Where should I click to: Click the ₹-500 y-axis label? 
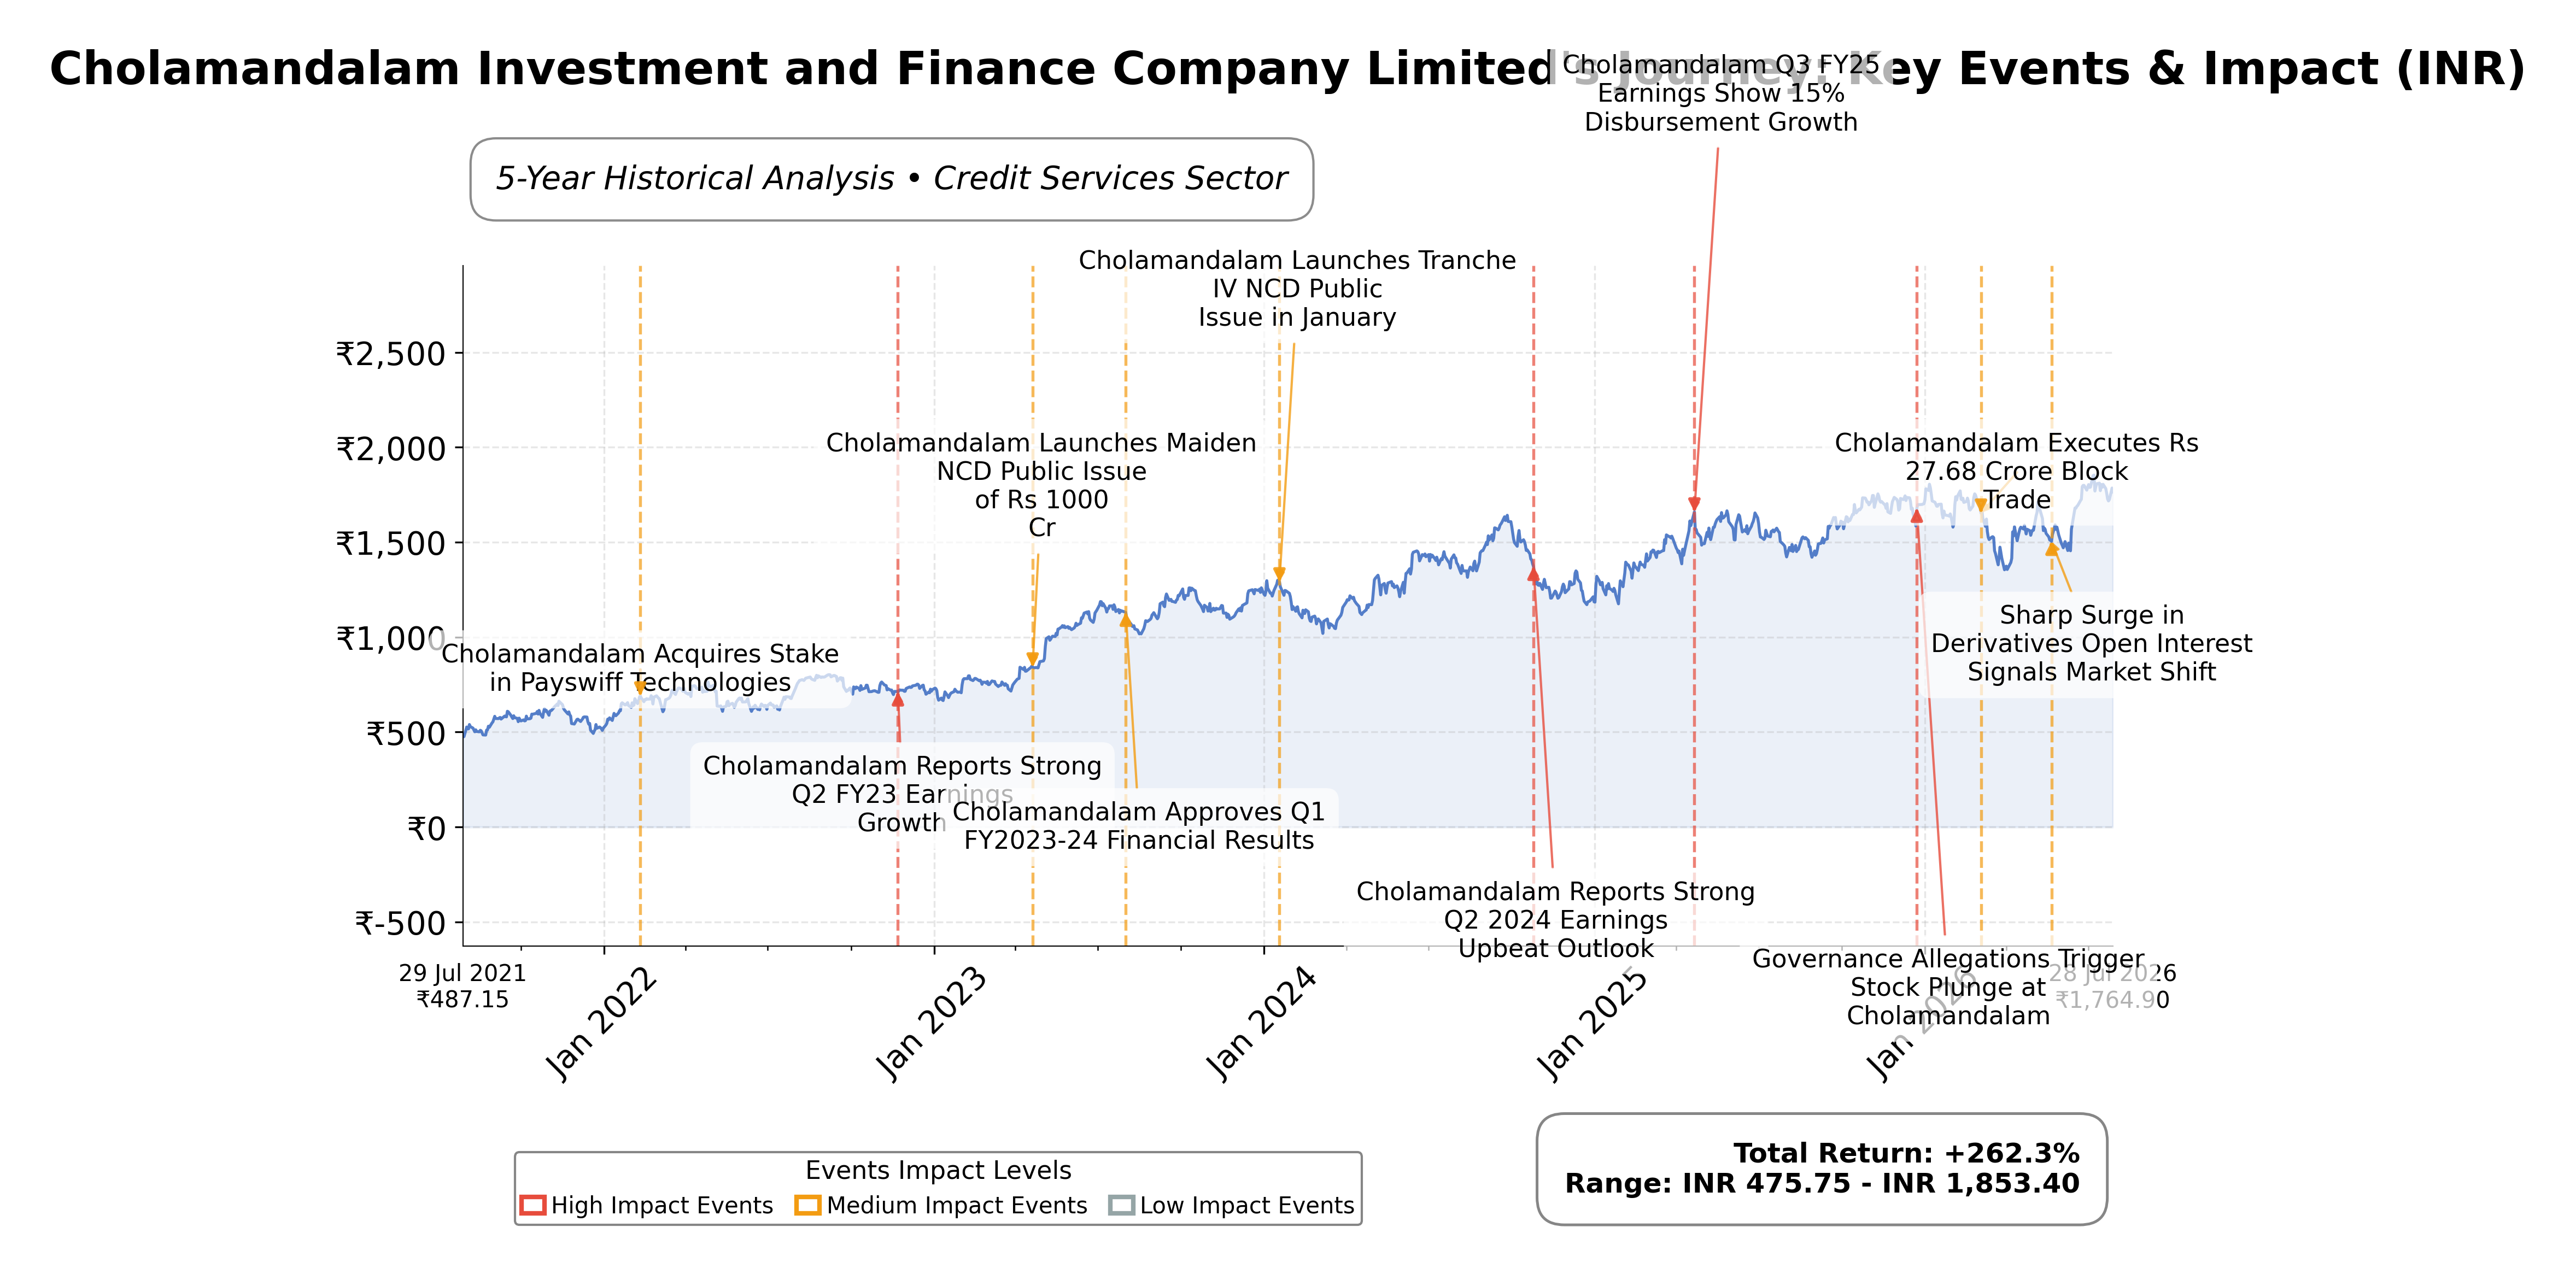[400, 922]
